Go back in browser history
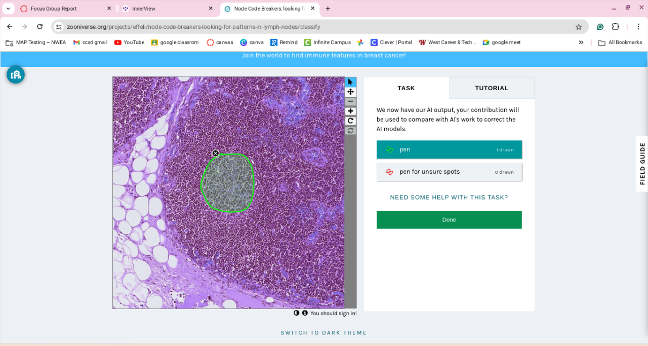 pos(10,27)
